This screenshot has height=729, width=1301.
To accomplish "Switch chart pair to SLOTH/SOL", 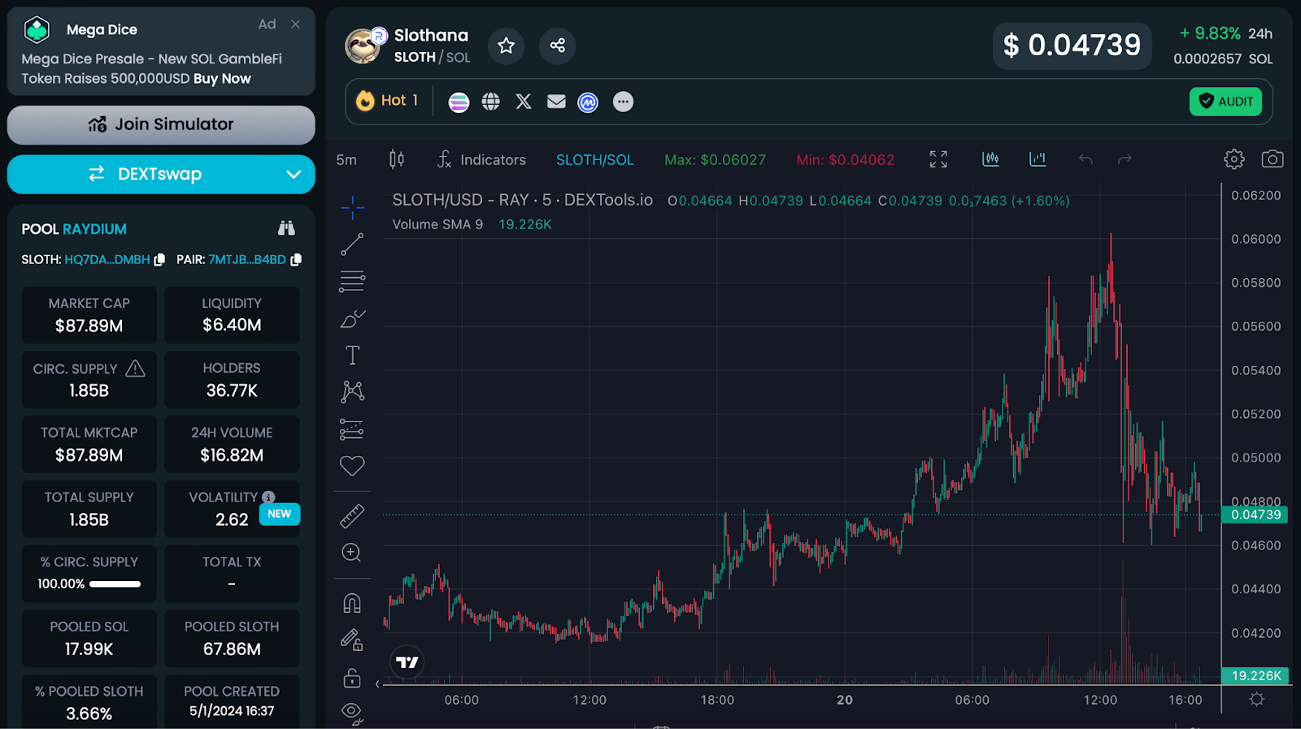I will click(594, 160).
